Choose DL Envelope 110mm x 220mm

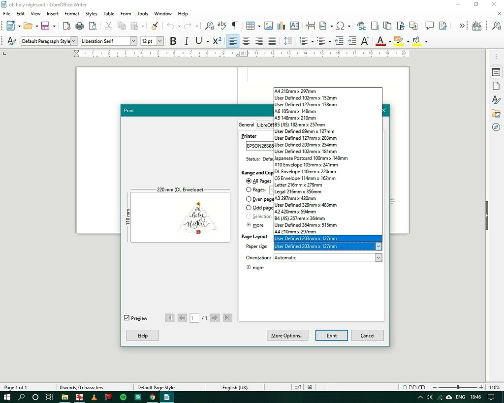click(328, 172)
